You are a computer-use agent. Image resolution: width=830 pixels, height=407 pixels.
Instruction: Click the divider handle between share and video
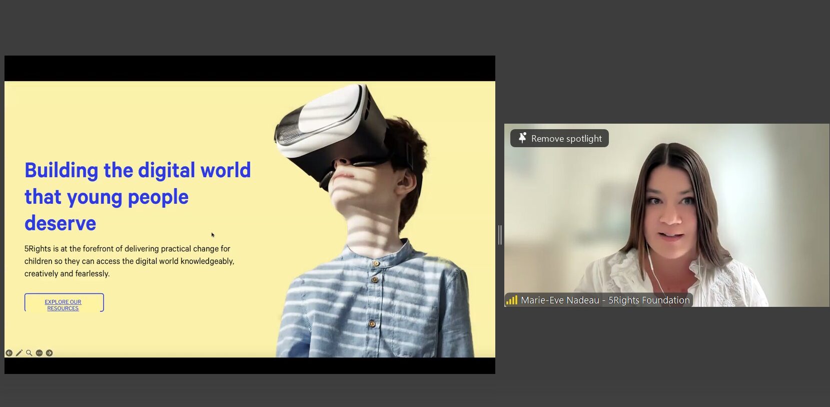point(500,235)
